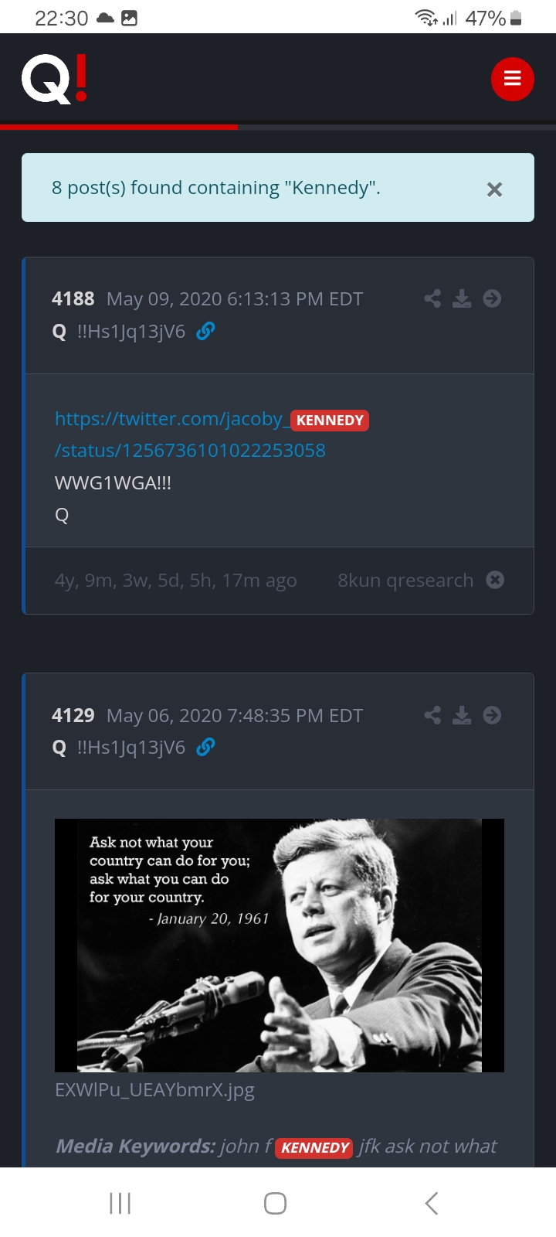
Task: Share post 4129
Action: click(x=432, y=715)
